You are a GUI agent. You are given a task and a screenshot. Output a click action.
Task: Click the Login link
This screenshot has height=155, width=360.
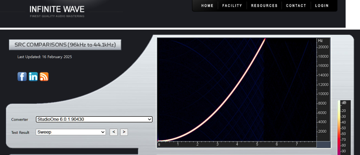click(x=322, y=6)
